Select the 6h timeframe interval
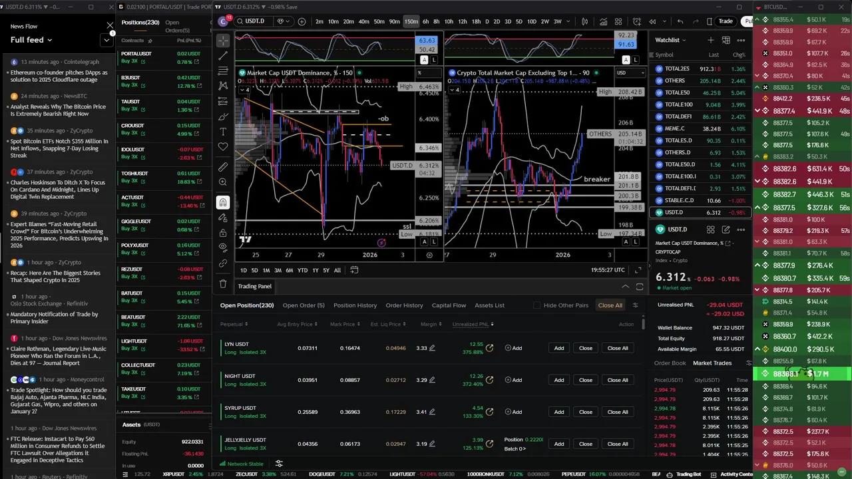 (426, 21)
